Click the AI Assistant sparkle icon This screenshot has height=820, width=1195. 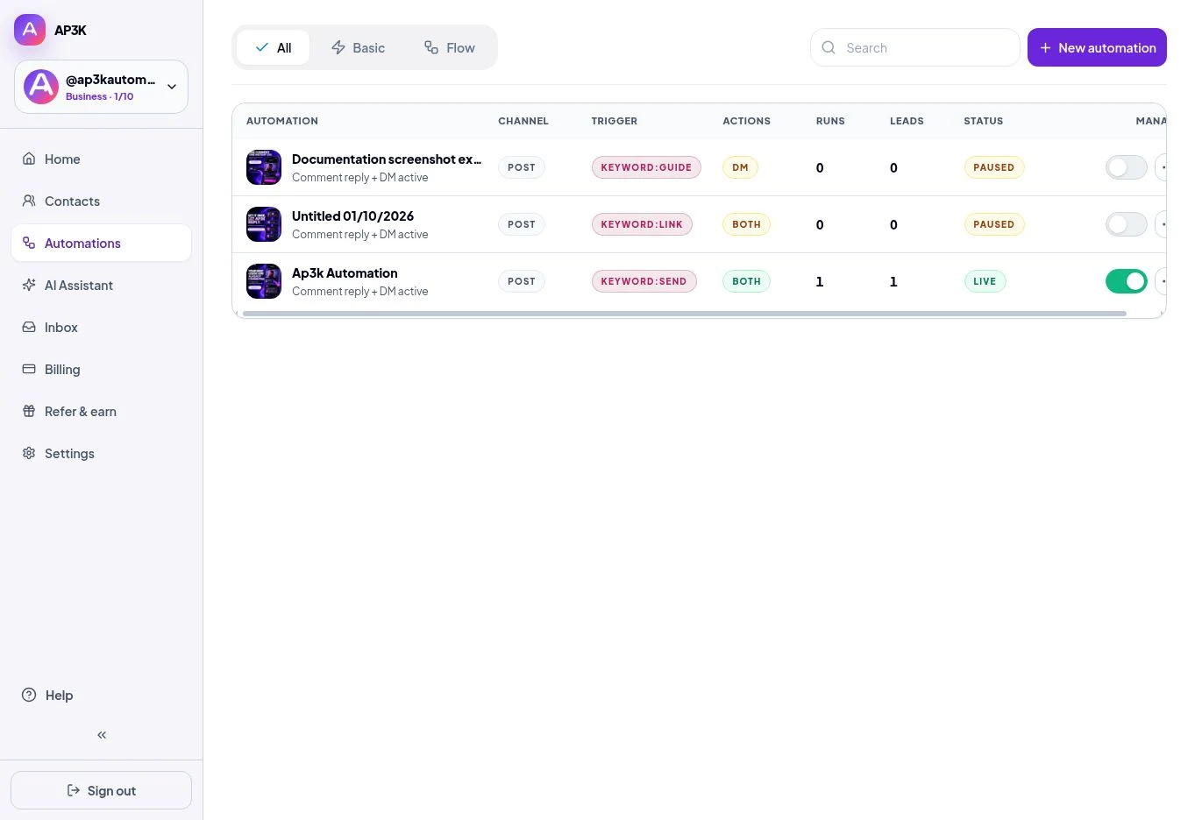29,285
